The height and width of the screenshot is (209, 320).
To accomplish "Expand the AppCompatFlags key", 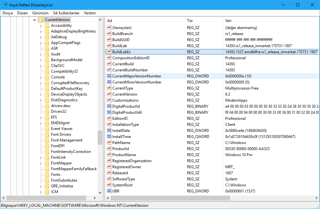I will [41, 43].
